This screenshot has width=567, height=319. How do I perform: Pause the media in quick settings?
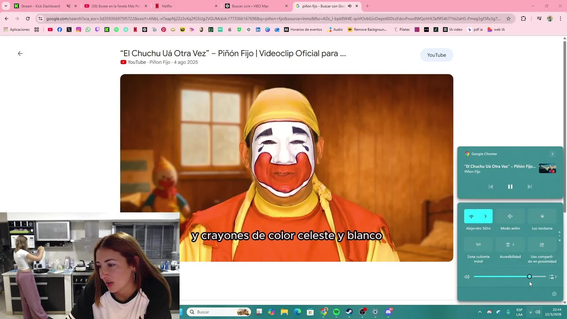point(510,187)
